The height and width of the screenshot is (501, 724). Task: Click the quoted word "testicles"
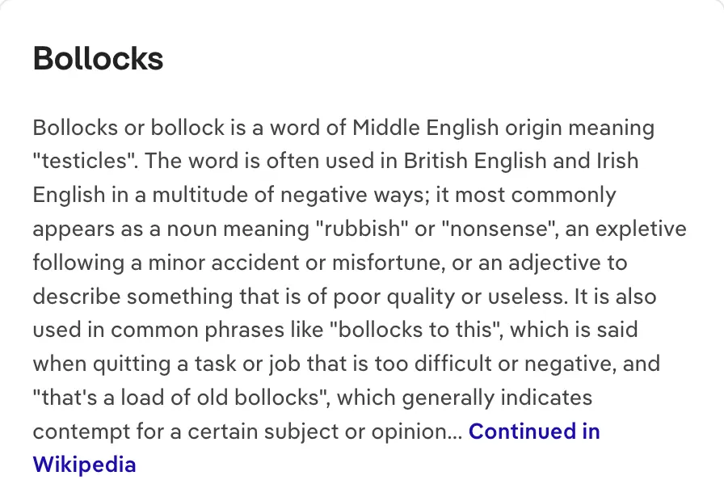click(85, 161)
